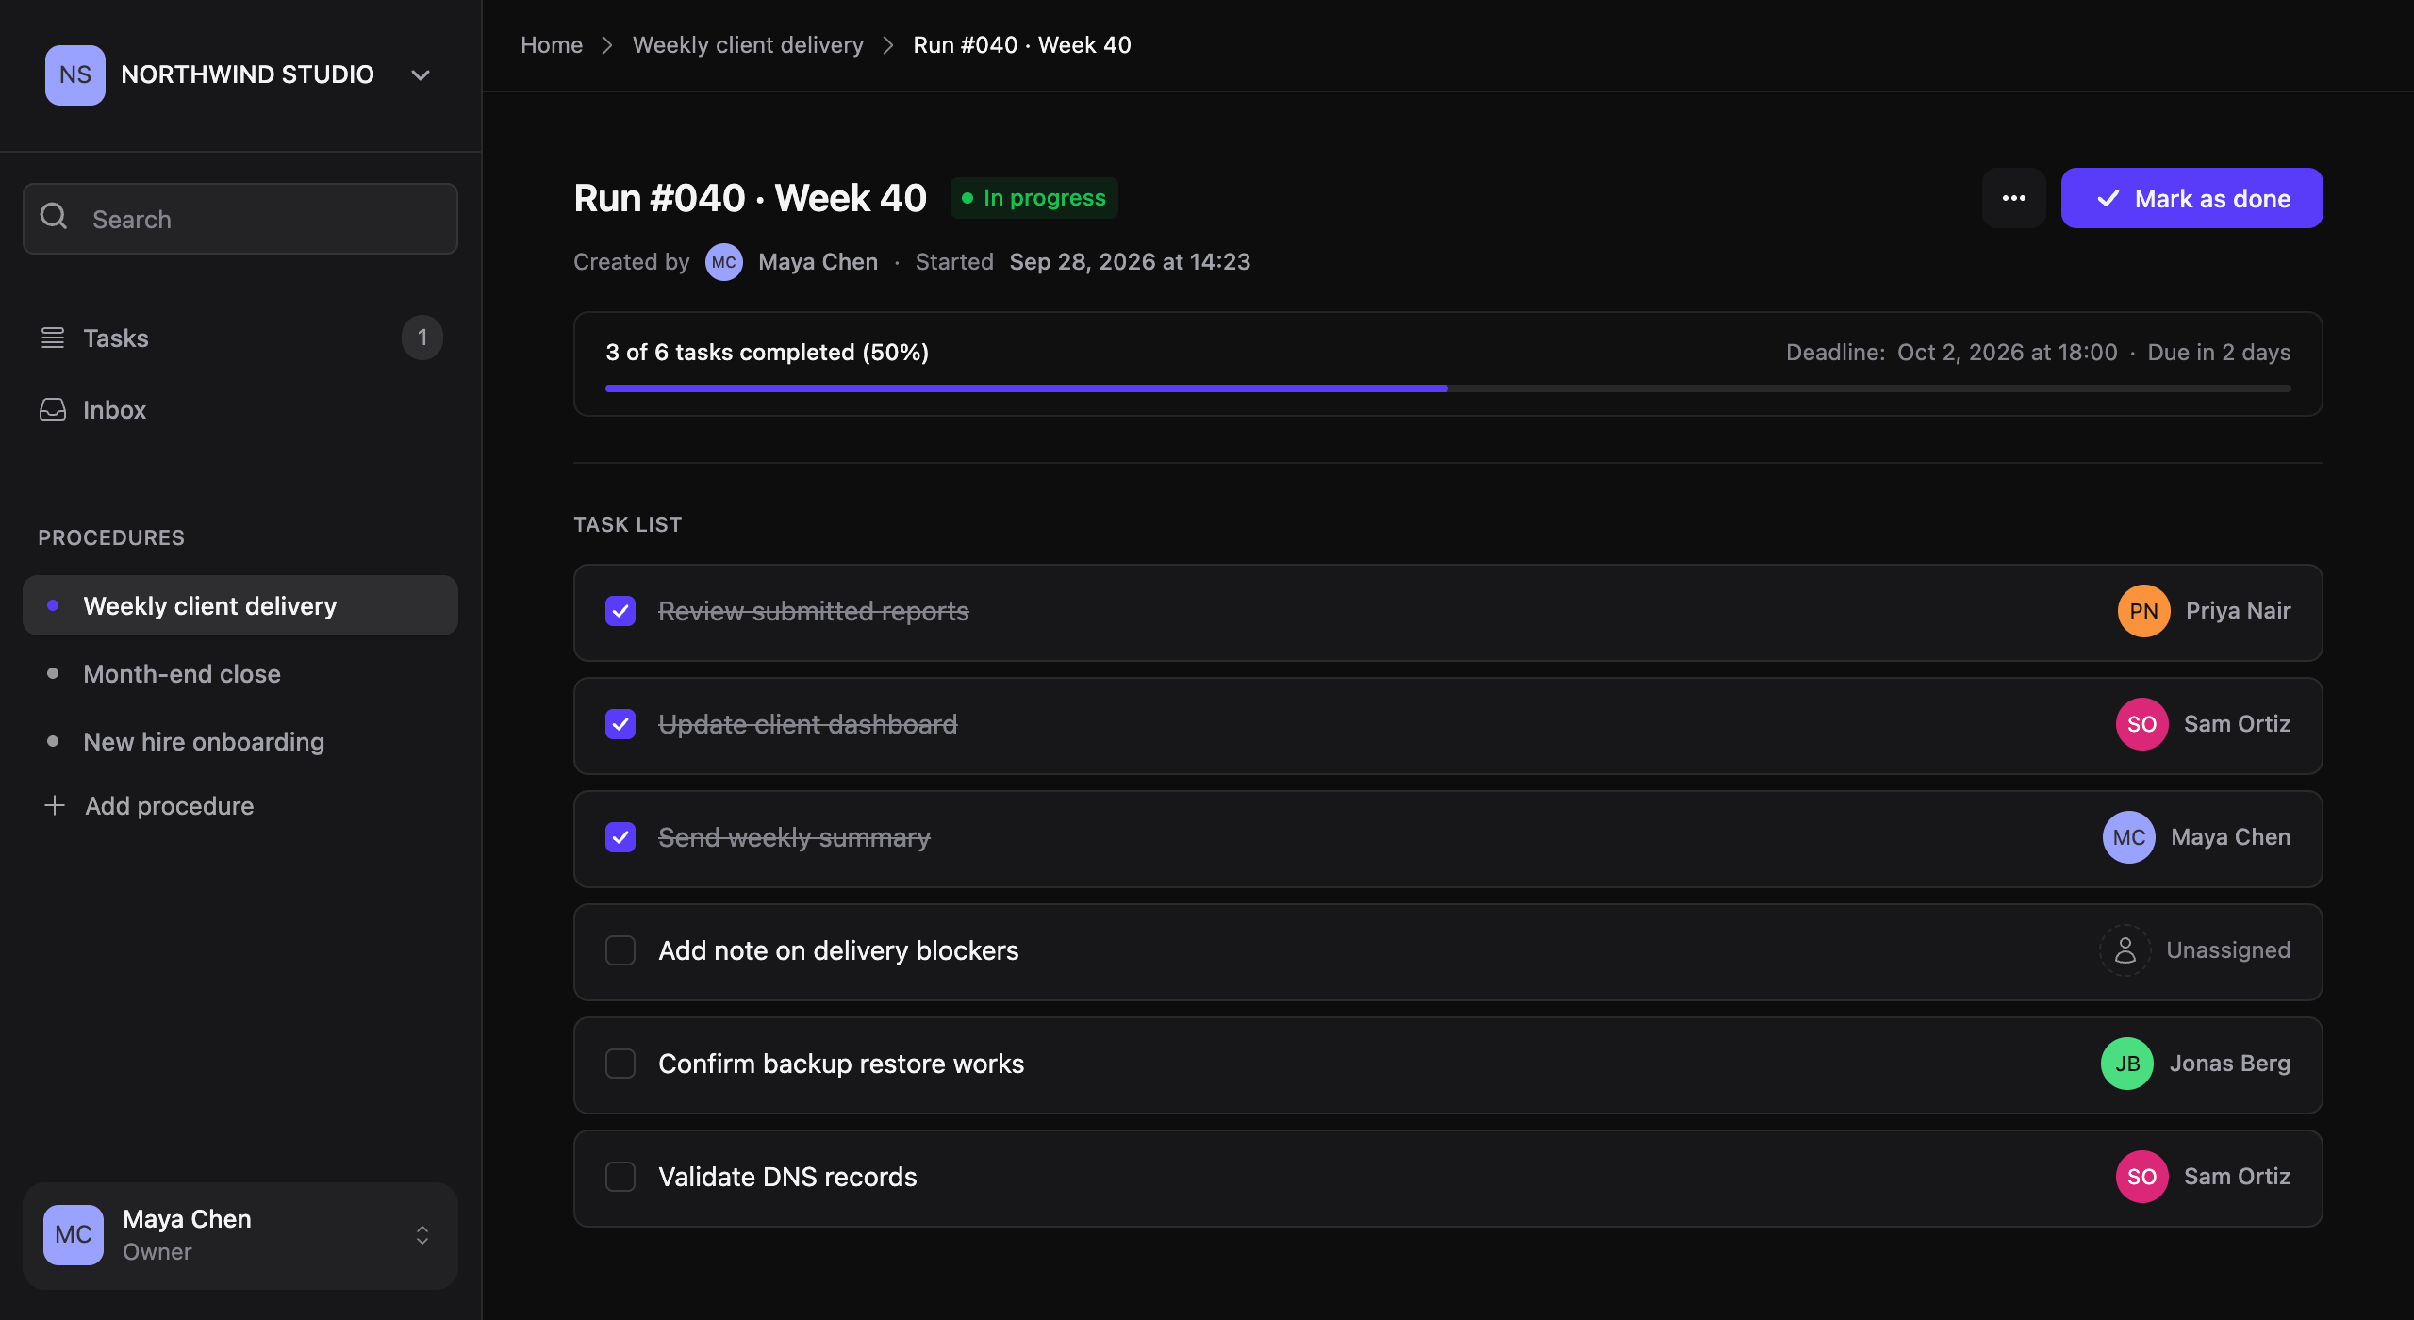
Task: Click Jonas Berg's JB avatar
Action: (x=2127, y=1064)
